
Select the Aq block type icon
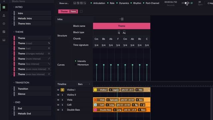point(124,33)
